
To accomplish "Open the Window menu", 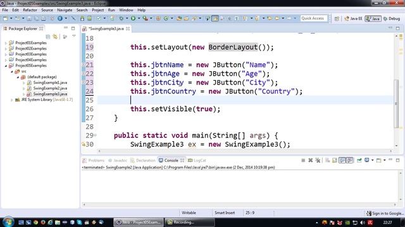I will pos(126,10).
